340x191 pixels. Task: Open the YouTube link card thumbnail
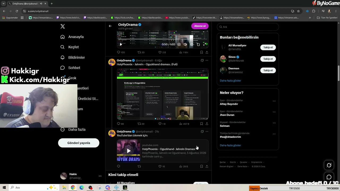(x=129, y=151)
